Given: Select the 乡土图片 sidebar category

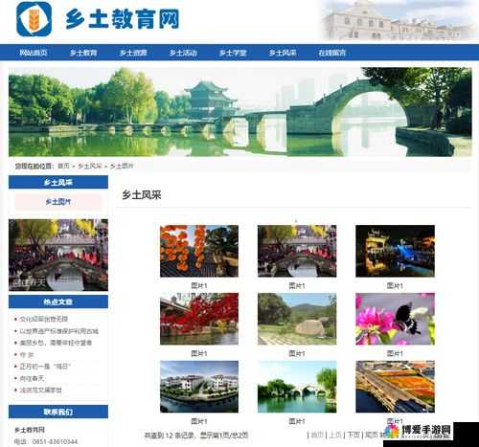Looking at the screenshot, I should 58,202.
